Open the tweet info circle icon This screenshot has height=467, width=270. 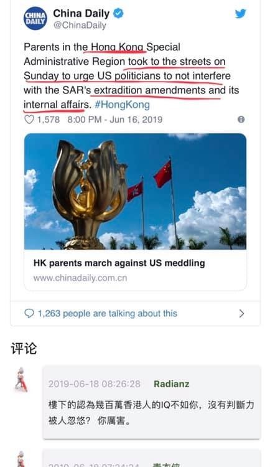tap(241, 120)
